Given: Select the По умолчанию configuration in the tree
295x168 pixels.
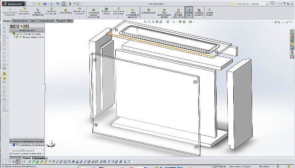Looking at the screenshot, I should pos(33,37).
